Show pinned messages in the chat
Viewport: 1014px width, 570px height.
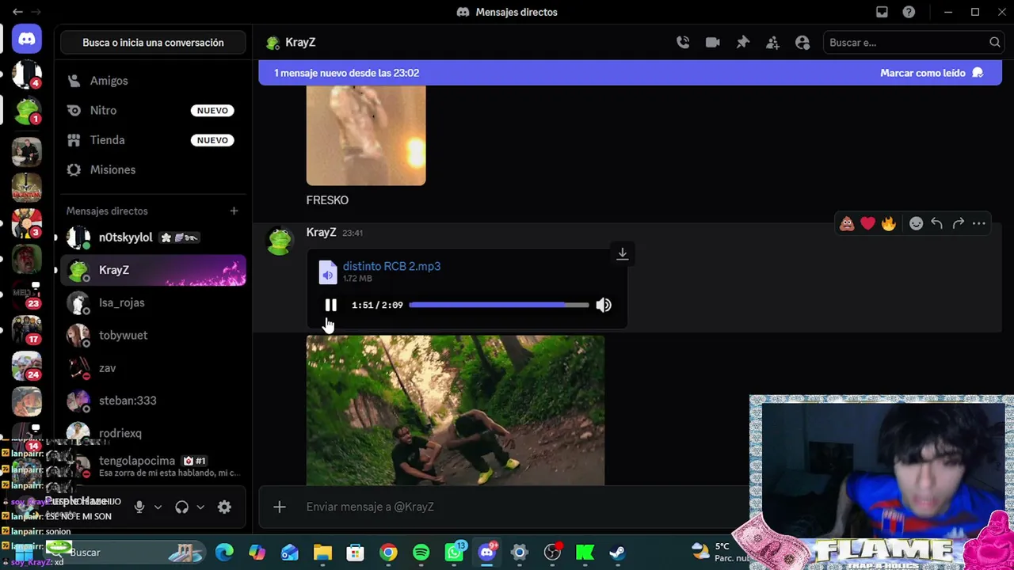pyautogui.click(x=742, y=43)
